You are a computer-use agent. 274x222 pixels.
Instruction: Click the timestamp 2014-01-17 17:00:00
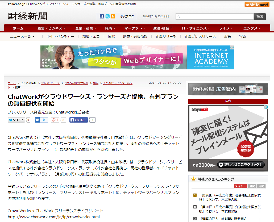coord(165,83)
